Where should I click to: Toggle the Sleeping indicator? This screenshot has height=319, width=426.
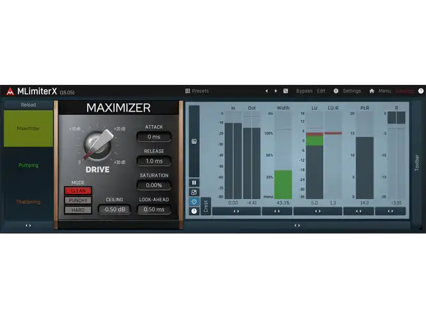point(404,91)
